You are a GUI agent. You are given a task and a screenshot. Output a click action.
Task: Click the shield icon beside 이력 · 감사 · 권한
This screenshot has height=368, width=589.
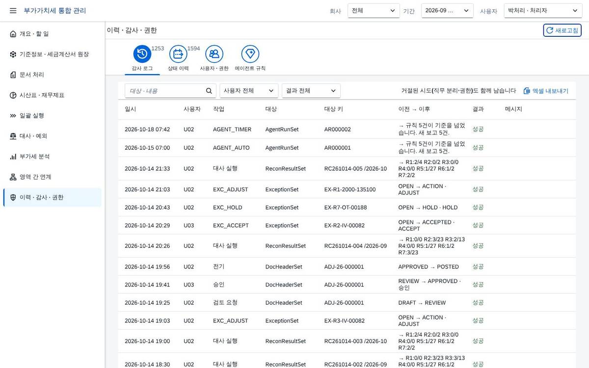pos(13,197)
